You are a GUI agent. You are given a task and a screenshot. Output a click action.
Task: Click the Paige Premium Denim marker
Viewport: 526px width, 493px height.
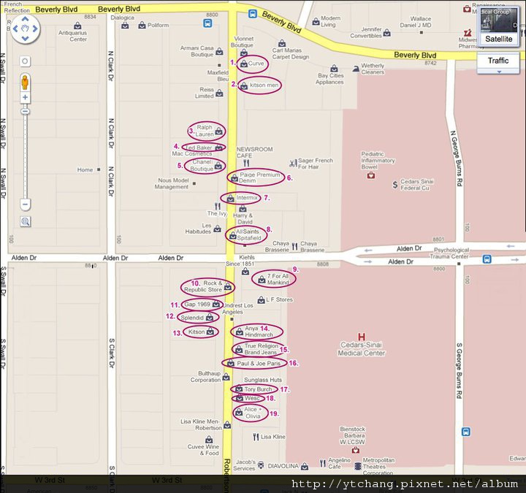235,178
